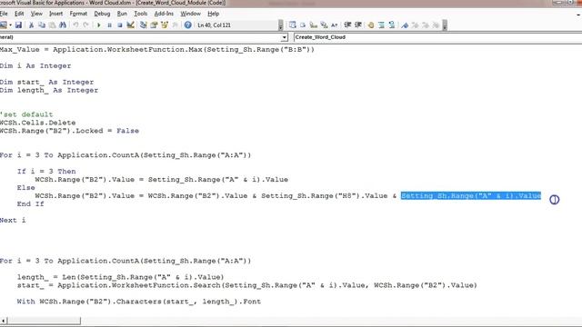
Task: Click the 'Else' keyword line
Action: (x=26, y=188)
